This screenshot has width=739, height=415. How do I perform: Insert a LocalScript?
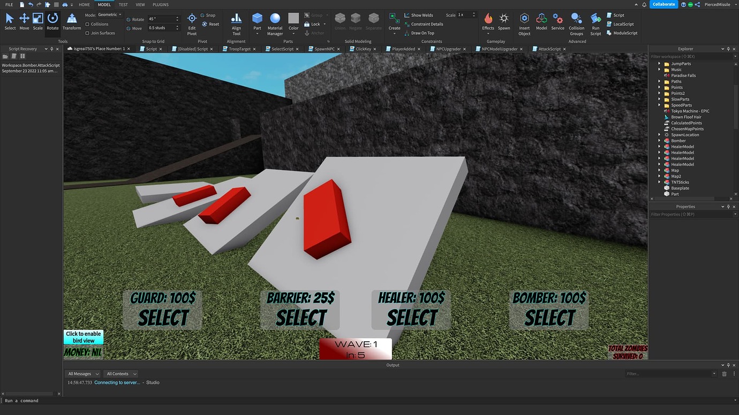[622, 24]
